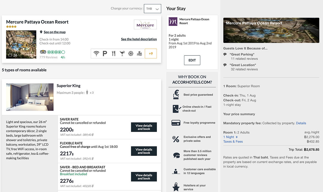Click the restaurant fork and knife icon
The width and height of the screenshot is (323, 192).
point(114,53)
